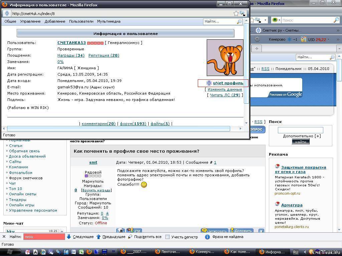342x256 pixels.
Task: Click the Поиск sidebar input field
Action: (x=300, y=130)
